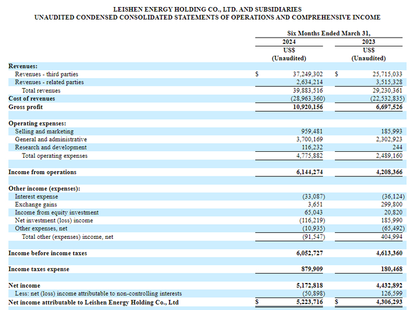Image resolution: width=412 pixels, height=310 pixels.
Task: Select equity investment income 65,043
Action: (314, 212)
